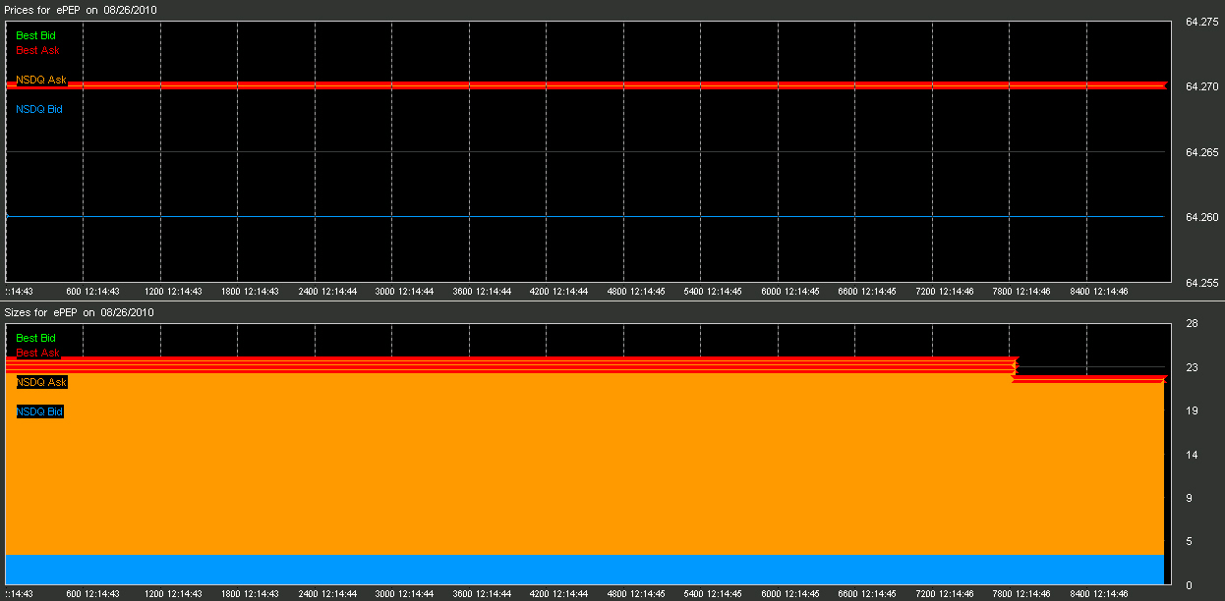Click '6000 12:14:45' on Prices time axis
This screenshot has height=601, width=1225.
(789, 292)
